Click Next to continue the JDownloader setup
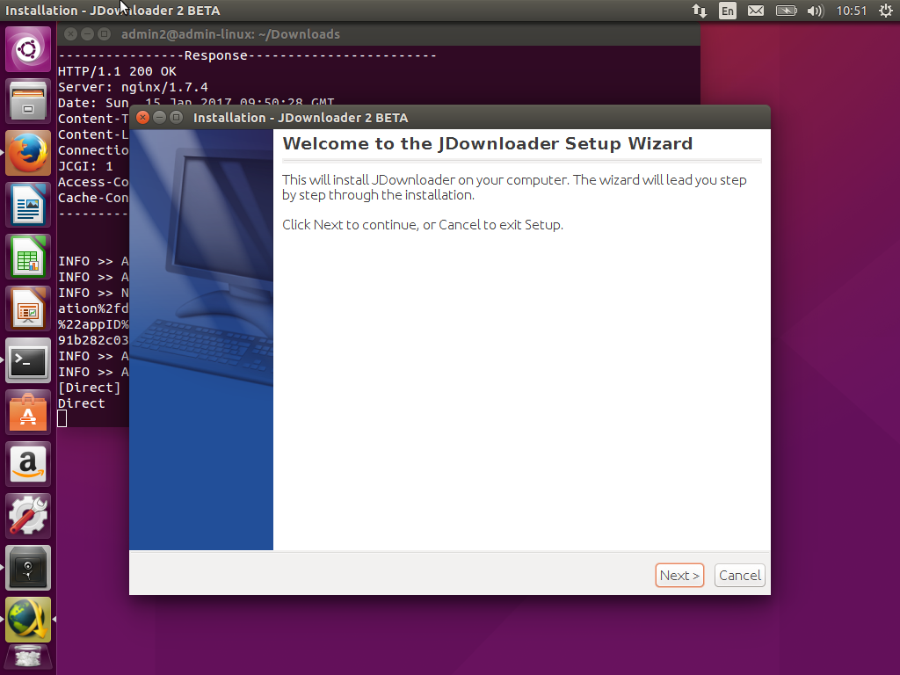Image resolution: width=900 pixels, height=675 pixels. pos(679,575)
